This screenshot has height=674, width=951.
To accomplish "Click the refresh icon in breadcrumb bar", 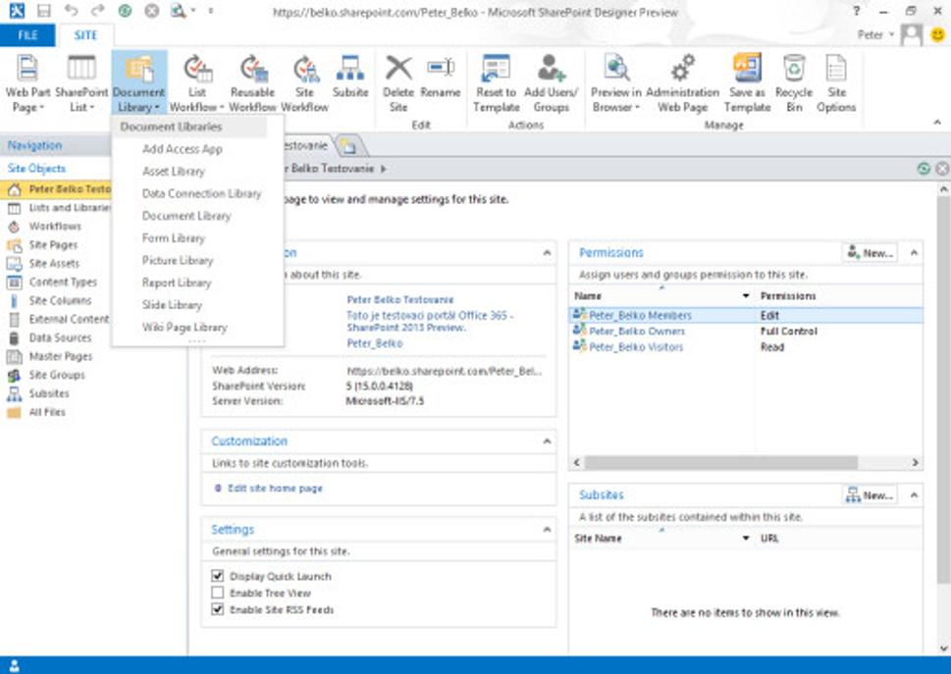I will [924, 169].
